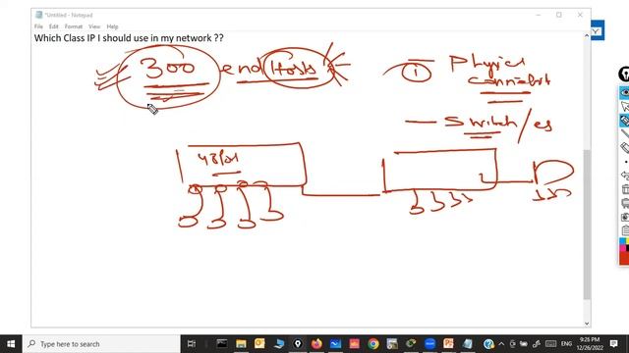The image size is (629, 353).
Task: Open Outlook from the taskbar
Action: point(259,343)
